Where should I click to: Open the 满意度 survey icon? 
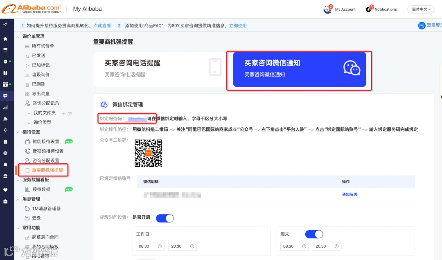422,25
